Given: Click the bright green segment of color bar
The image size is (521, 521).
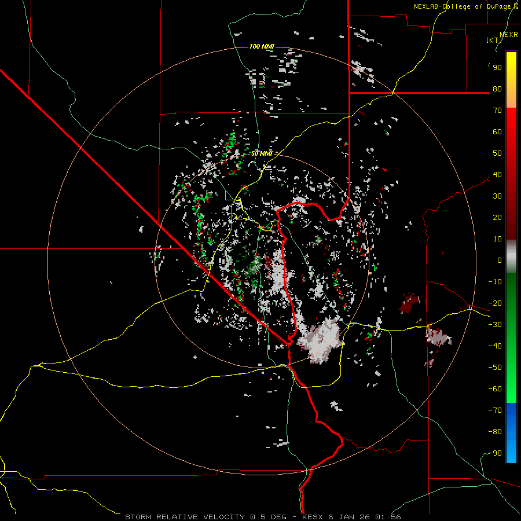Looking at the screenshot, I should tap(511, 372).
